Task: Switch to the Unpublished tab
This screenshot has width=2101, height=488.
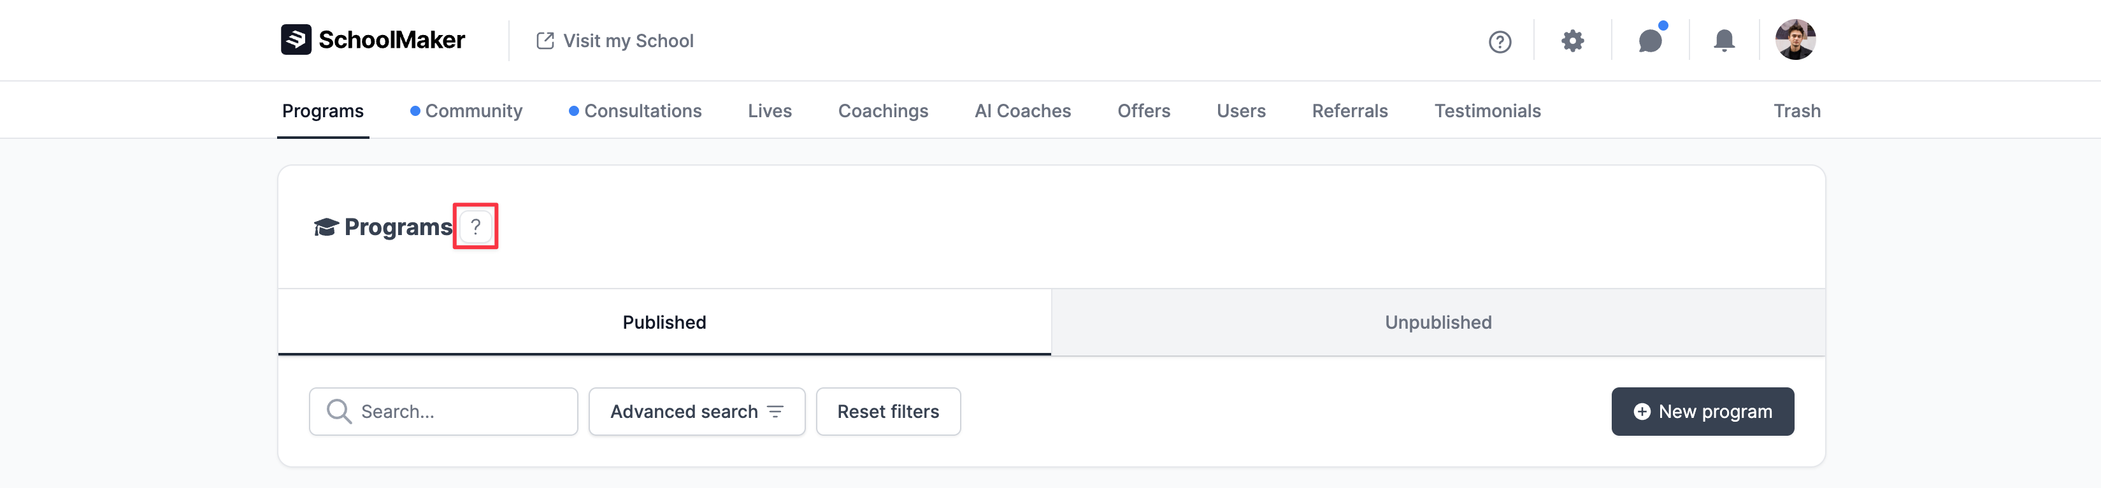Action: pyautogui.click(x=1437, y=322)
